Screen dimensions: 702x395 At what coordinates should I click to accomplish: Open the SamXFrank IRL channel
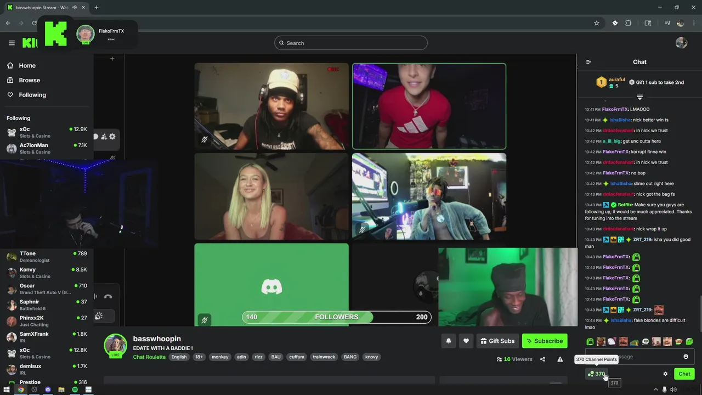coord(47,337)
